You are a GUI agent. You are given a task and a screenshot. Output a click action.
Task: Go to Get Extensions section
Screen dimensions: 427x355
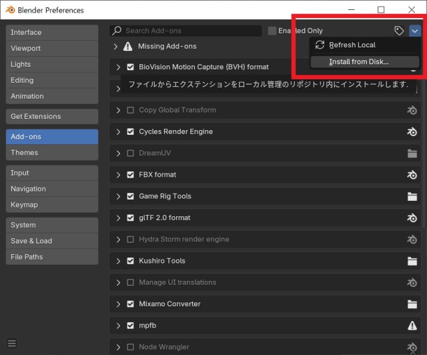[52, 116]
